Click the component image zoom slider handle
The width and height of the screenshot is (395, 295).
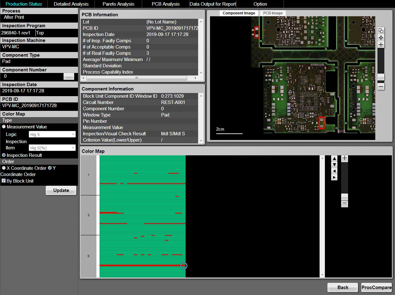point(381,77)
